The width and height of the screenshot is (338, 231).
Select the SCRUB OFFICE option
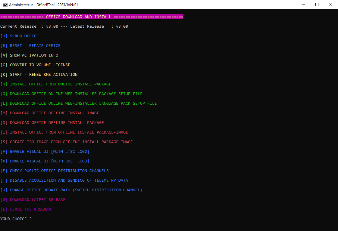[20, 36]
